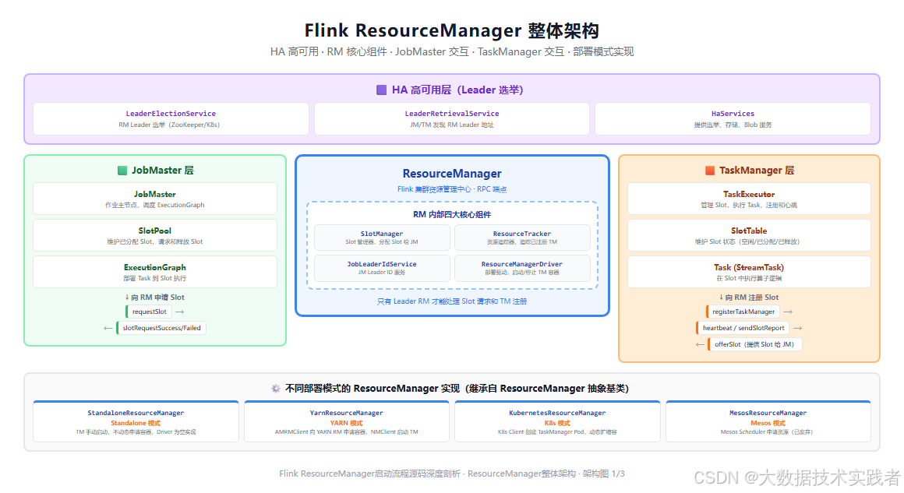
Task: Click the note "只有 Leader RM 才能处理 Slot 请求和 TM 注册"
Action: pyautogui.click(x=452, y=301)
